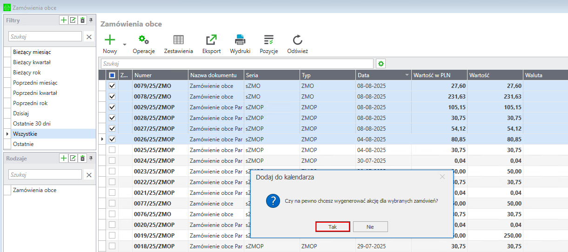Click the Pozycje list icon
568x252 pixels.
(268, 40)
